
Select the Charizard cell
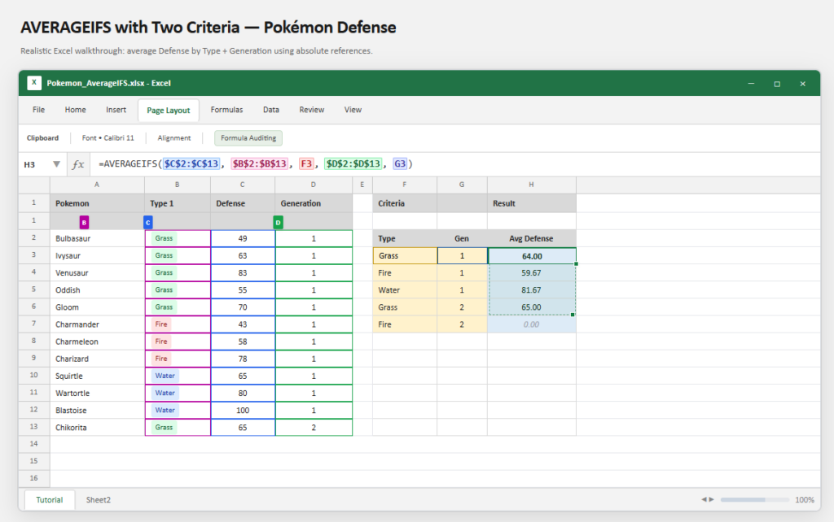point(97,359)
